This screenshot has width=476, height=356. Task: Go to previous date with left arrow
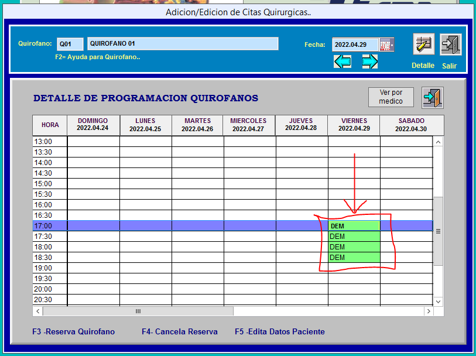coord(343,61)
